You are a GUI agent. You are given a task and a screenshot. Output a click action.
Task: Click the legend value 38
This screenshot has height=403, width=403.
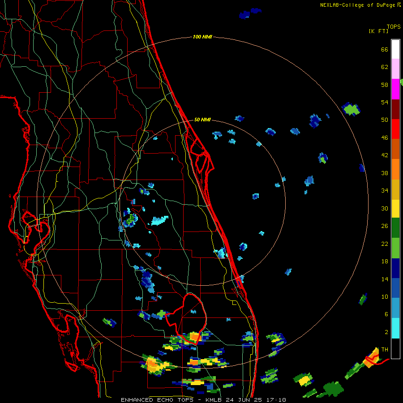[x=385, y=173]
